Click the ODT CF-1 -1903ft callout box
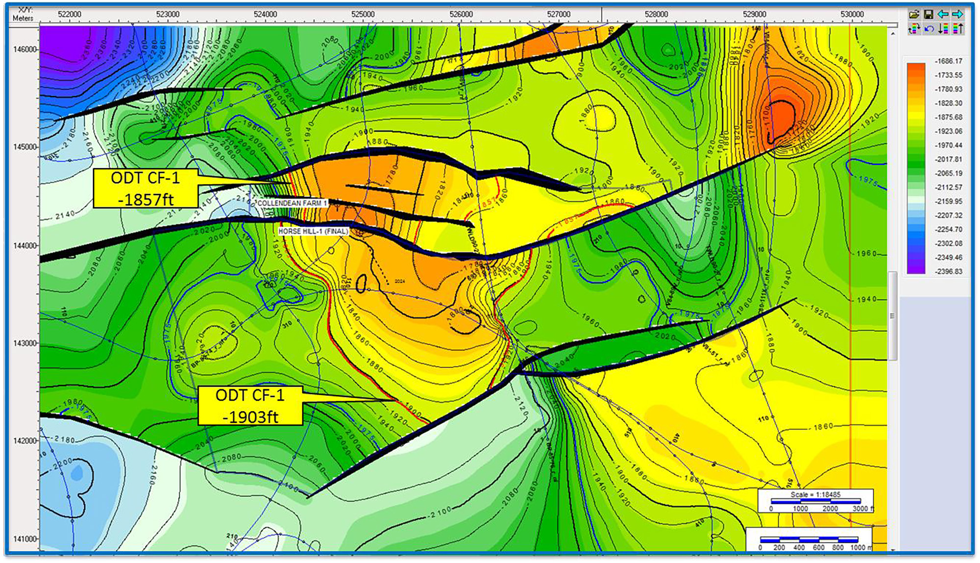 [x=250, y=406]
